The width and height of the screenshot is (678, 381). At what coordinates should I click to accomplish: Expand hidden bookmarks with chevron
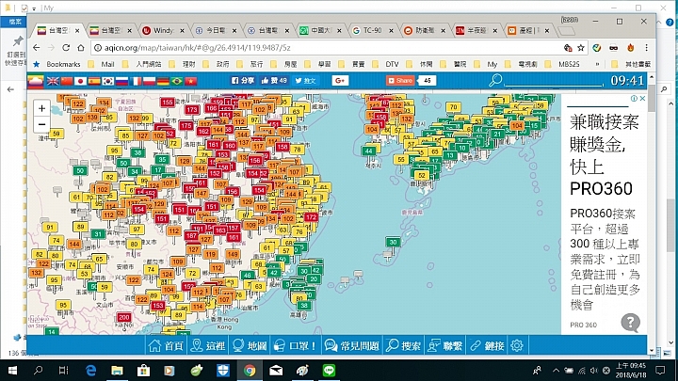[x=598, y=64]
